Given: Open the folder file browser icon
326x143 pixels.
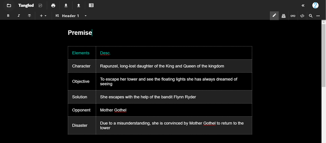Looking at the screenshot, I should [9, 6].
